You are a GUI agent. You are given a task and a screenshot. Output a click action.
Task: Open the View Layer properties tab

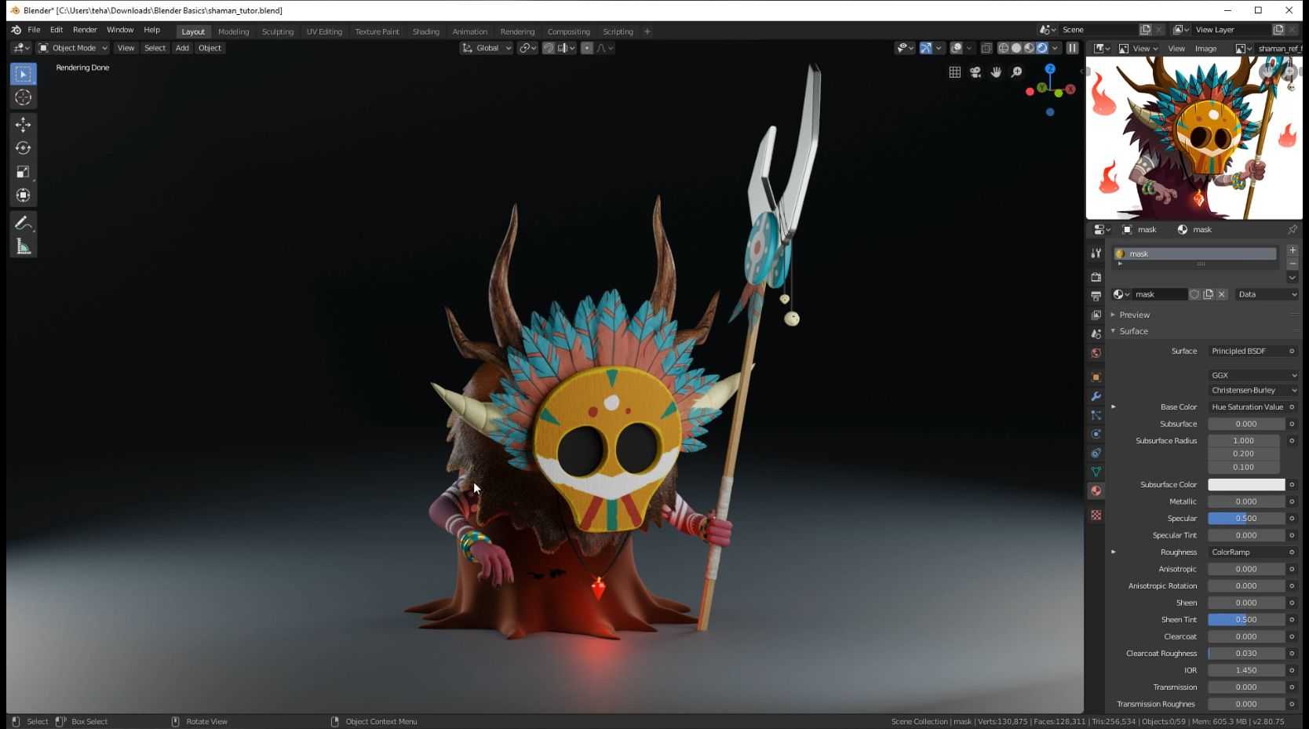[1096, 315]
